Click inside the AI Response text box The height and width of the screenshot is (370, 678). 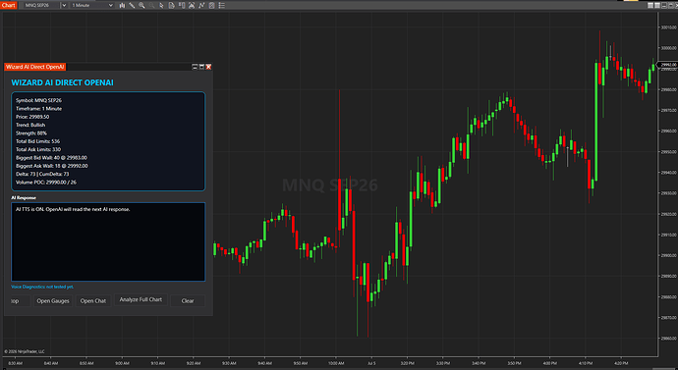[x=108, y=241]
